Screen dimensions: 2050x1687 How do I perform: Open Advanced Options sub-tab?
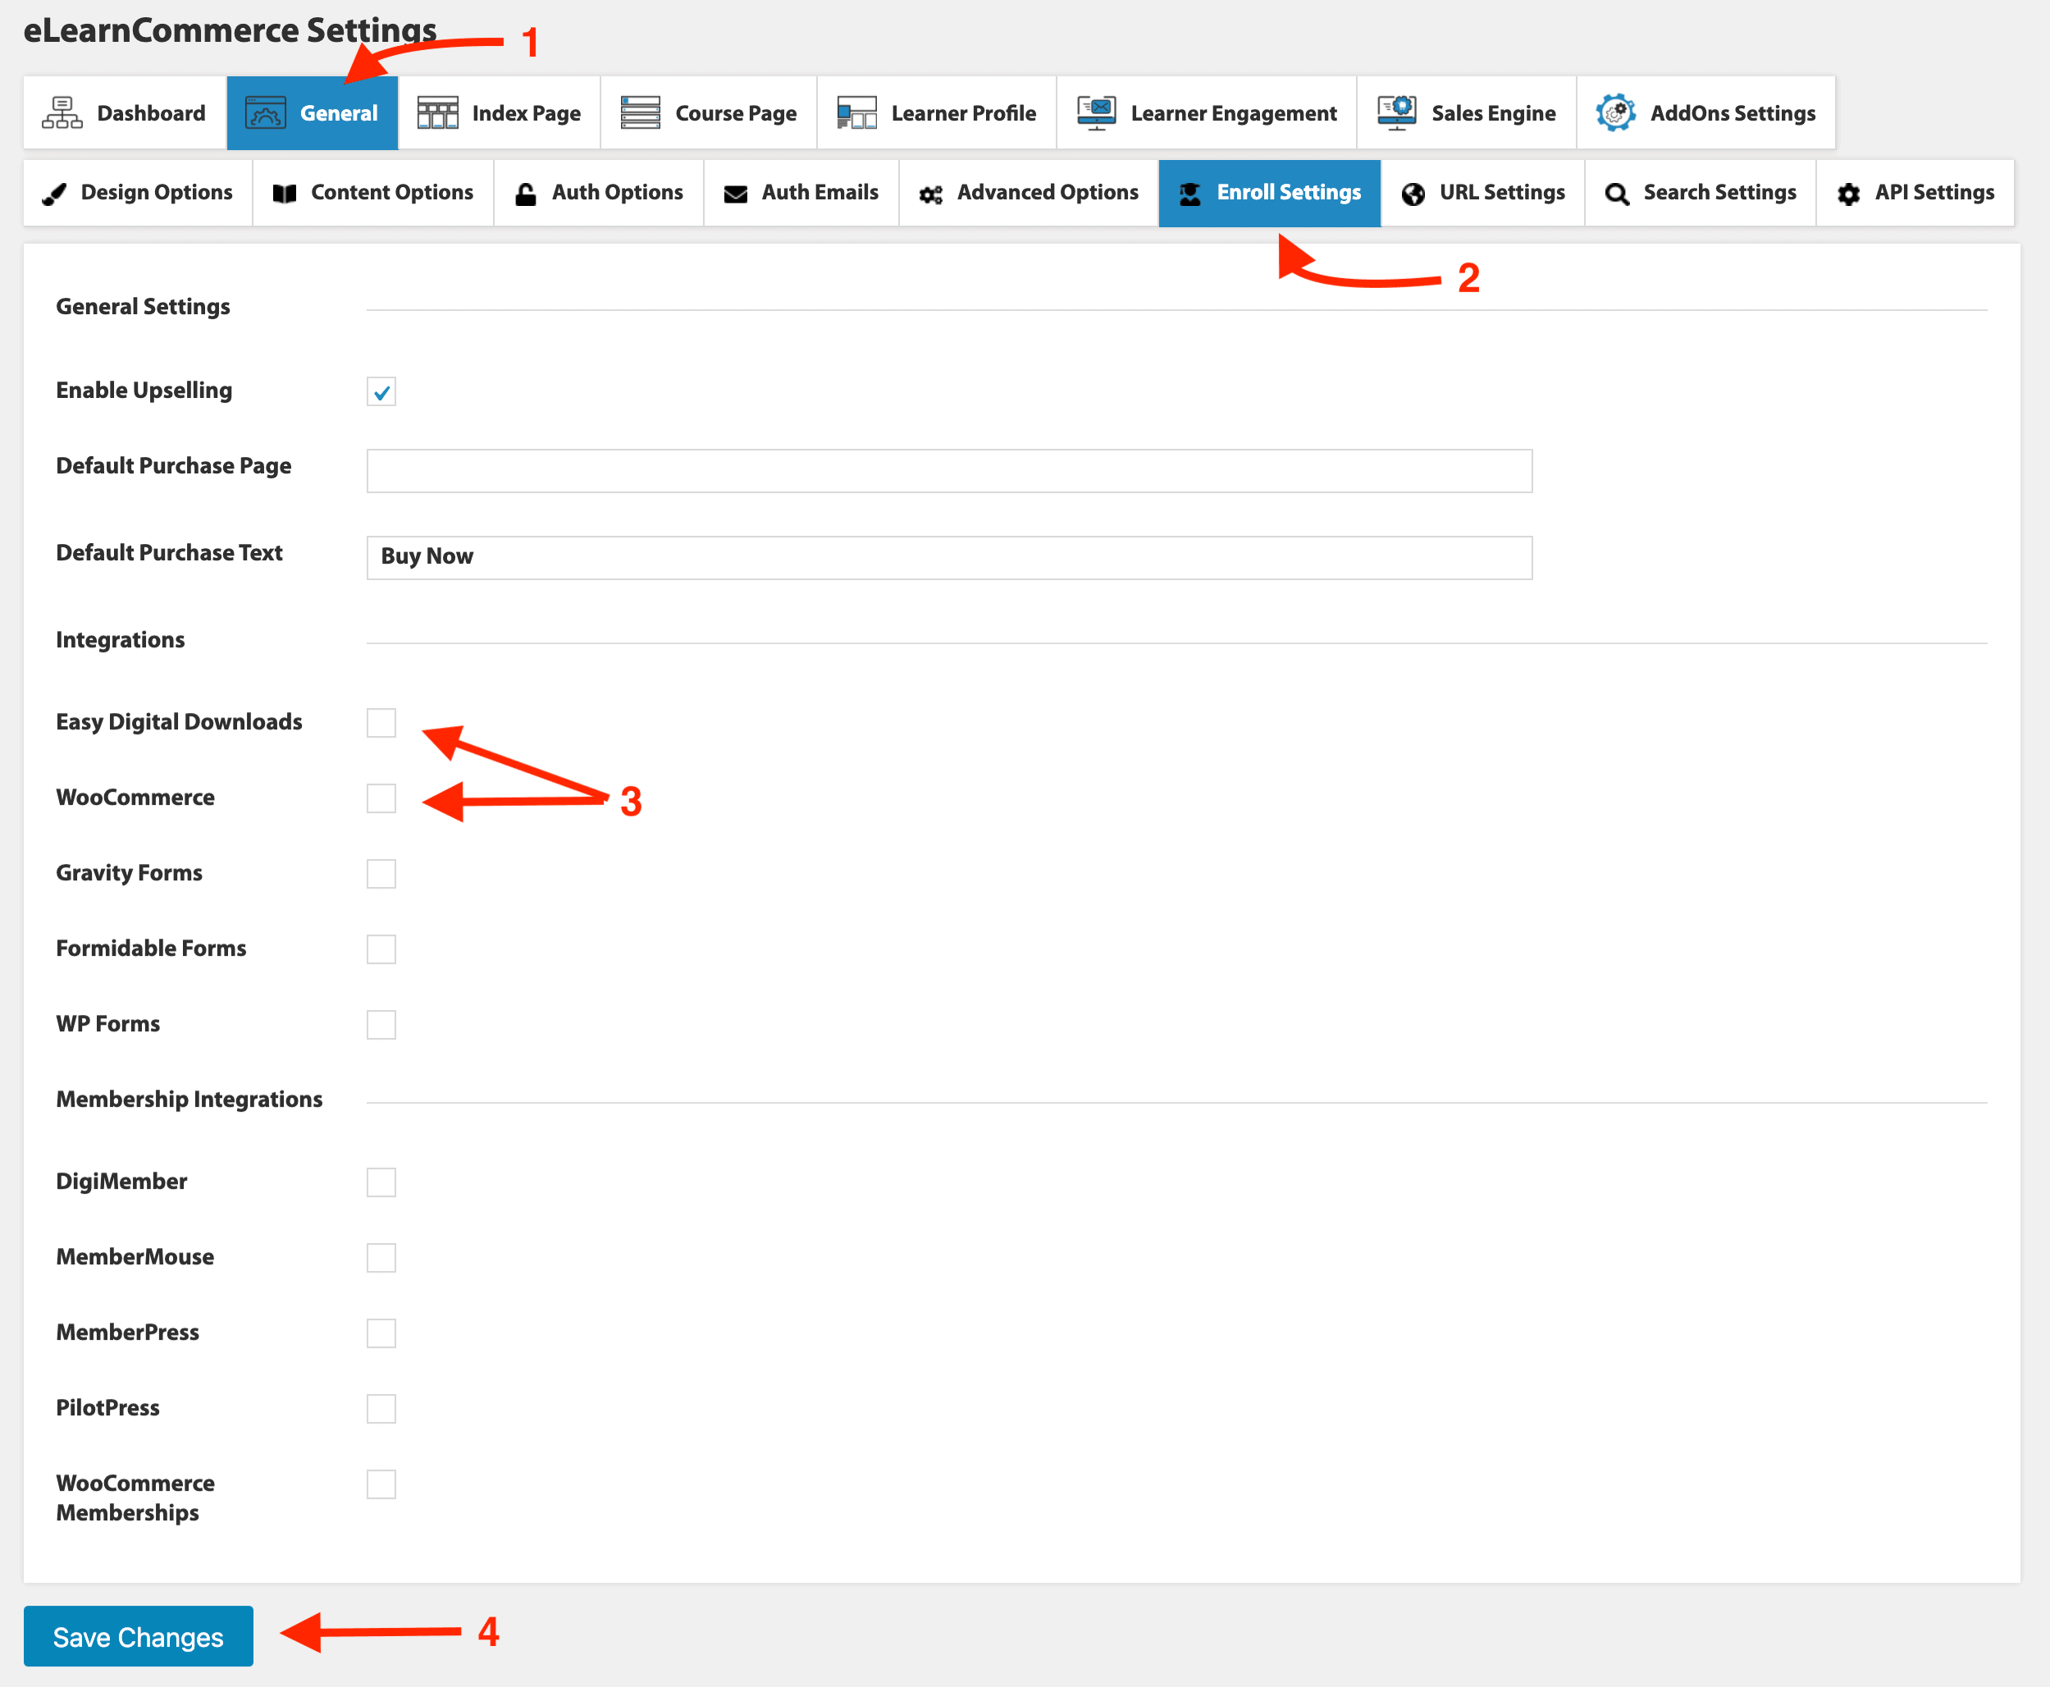pos(1029,194)
